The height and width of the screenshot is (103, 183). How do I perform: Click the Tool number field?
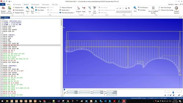pos(98,92)
